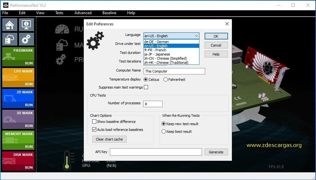The width and height of the screenshot is (316, 180).
Task: Click the gears Preferences icon in main panel
Action: point(61,60)
